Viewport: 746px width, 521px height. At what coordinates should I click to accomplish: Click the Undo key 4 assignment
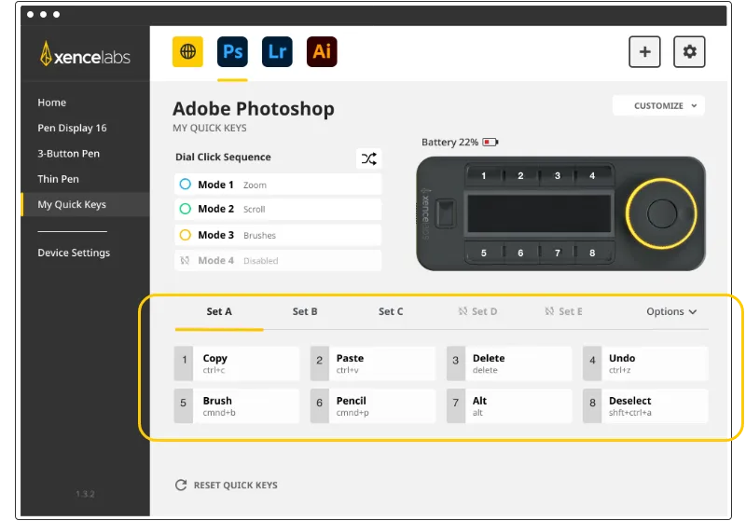click(x=645, y=363)
